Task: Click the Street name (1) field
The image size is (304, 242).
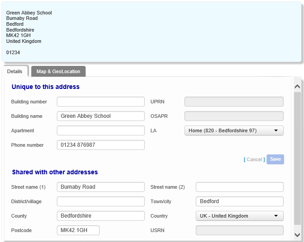Action: tap(101, 187)
